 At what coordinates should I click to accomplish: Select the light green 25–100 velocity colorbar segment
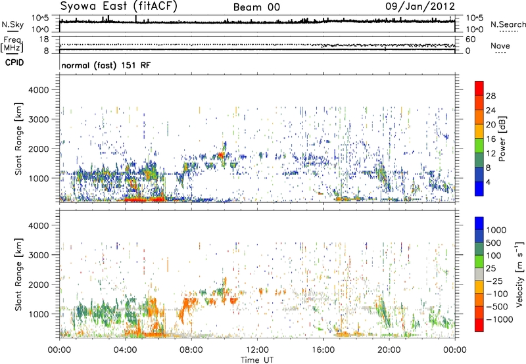click(x=479, y=262)
